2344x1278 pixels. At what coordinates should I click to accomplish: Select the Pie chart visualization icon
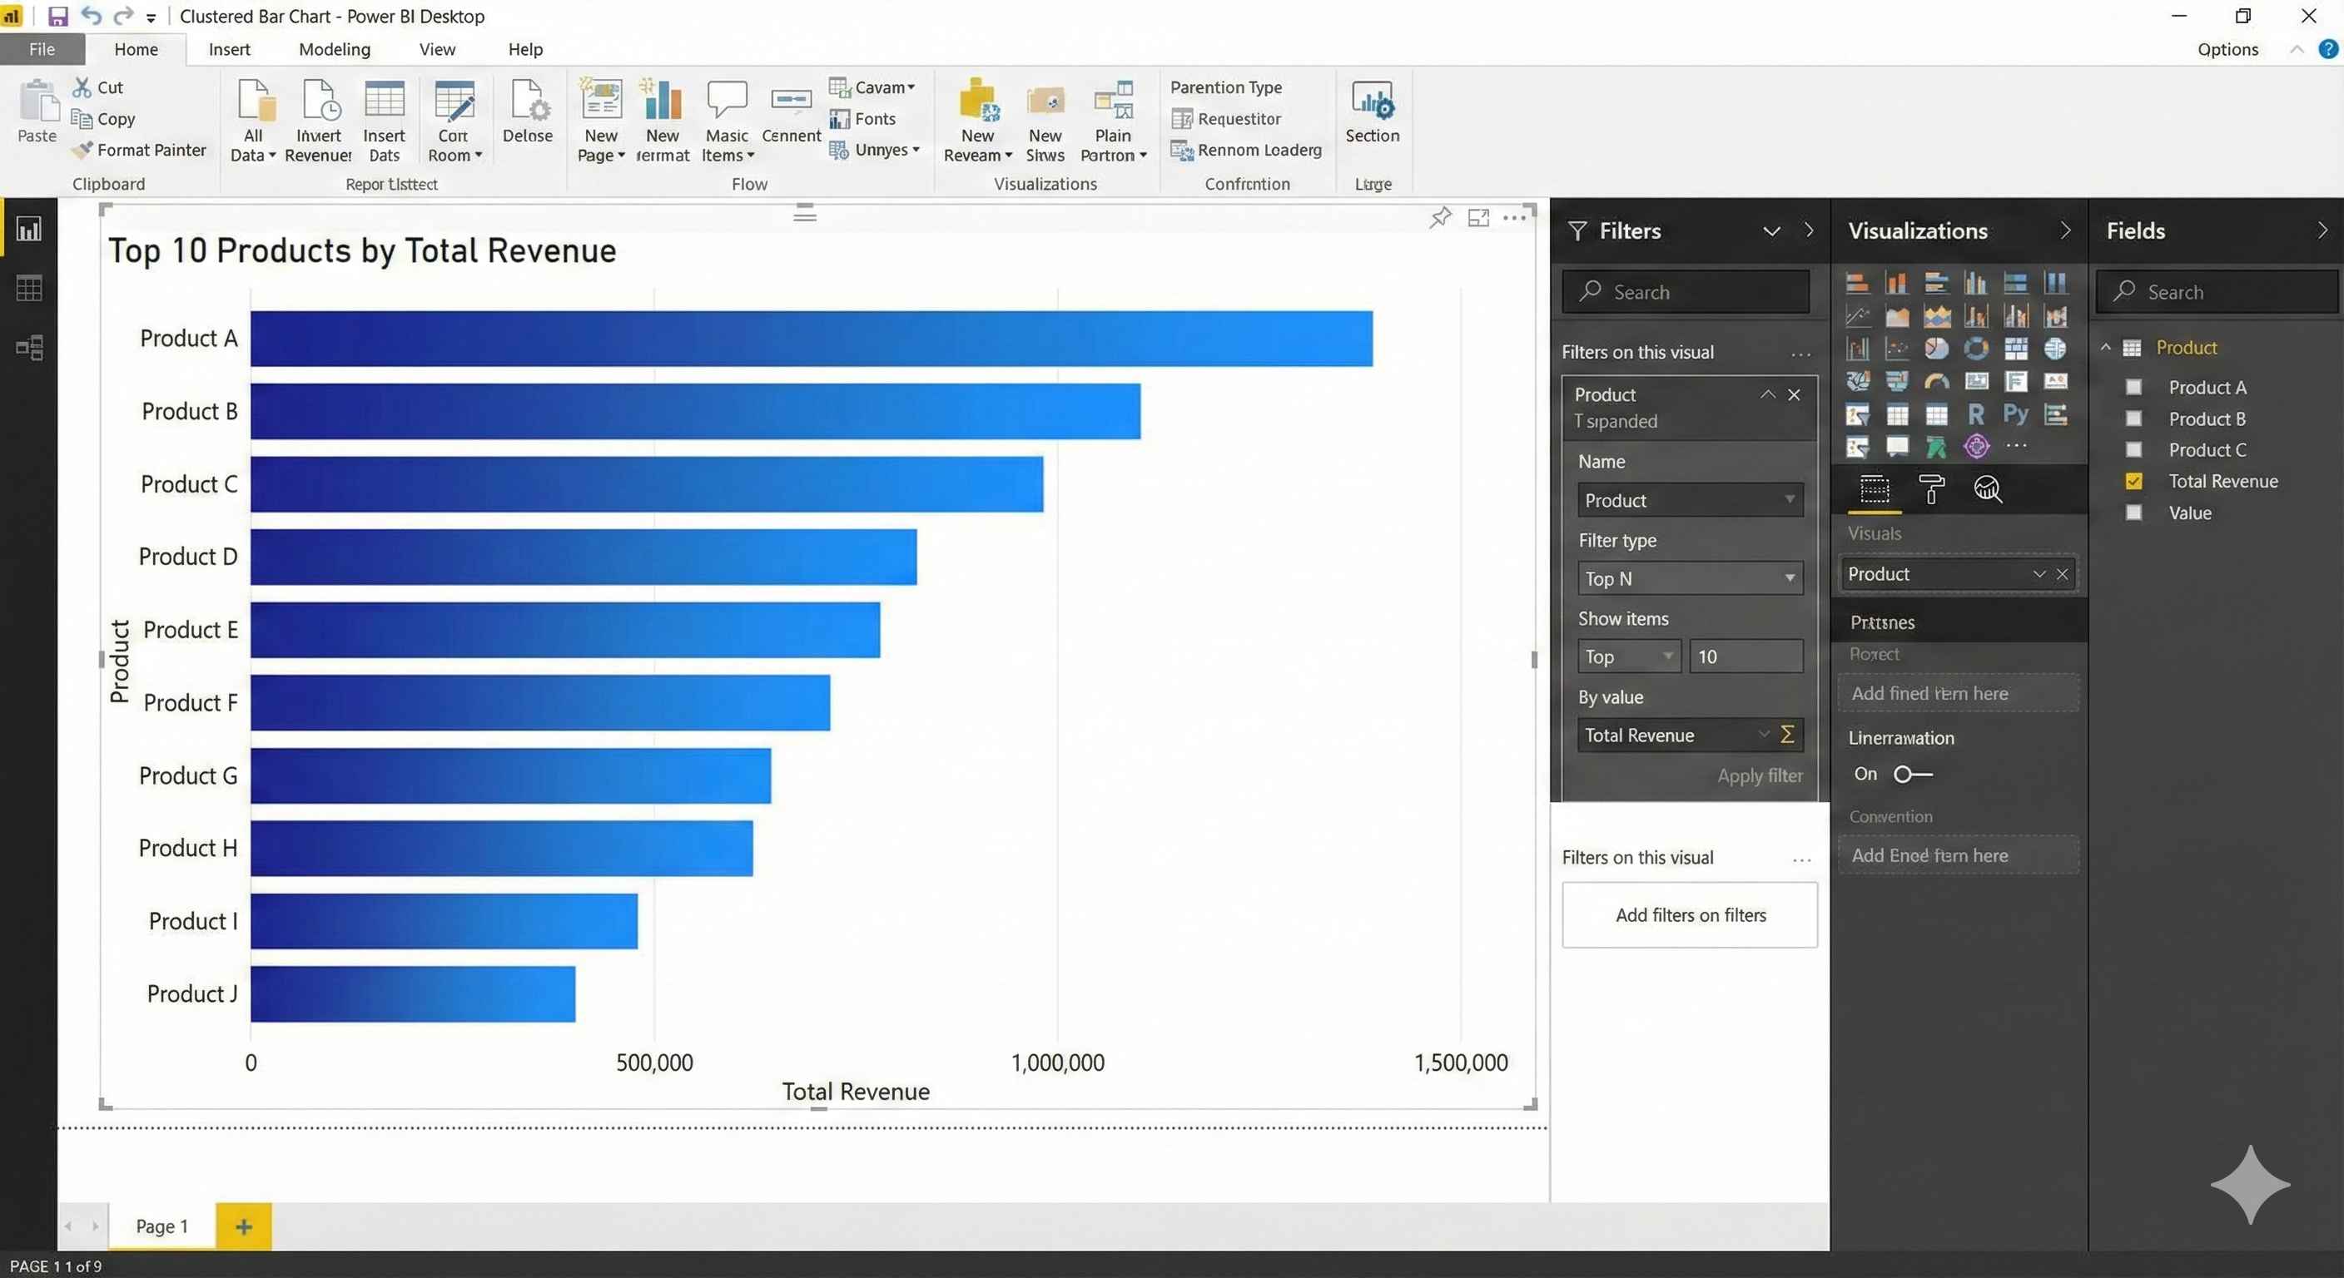tap(1936, 349)
